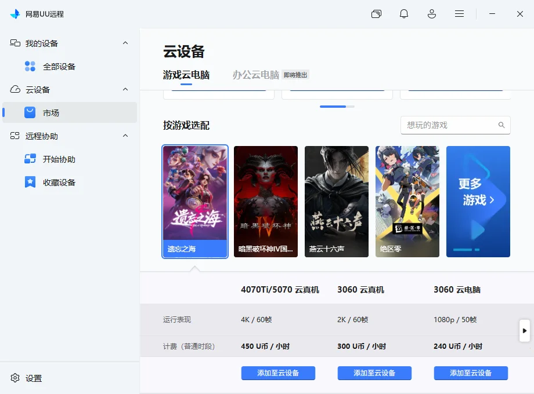Screen dimensions: 534x394
Task: Click the 按游戏选配 heading
Action: 186,125
